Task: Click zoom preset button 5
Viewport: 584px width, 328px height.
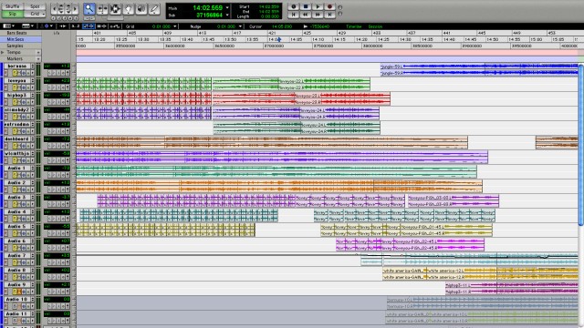Action: (76, 18)
